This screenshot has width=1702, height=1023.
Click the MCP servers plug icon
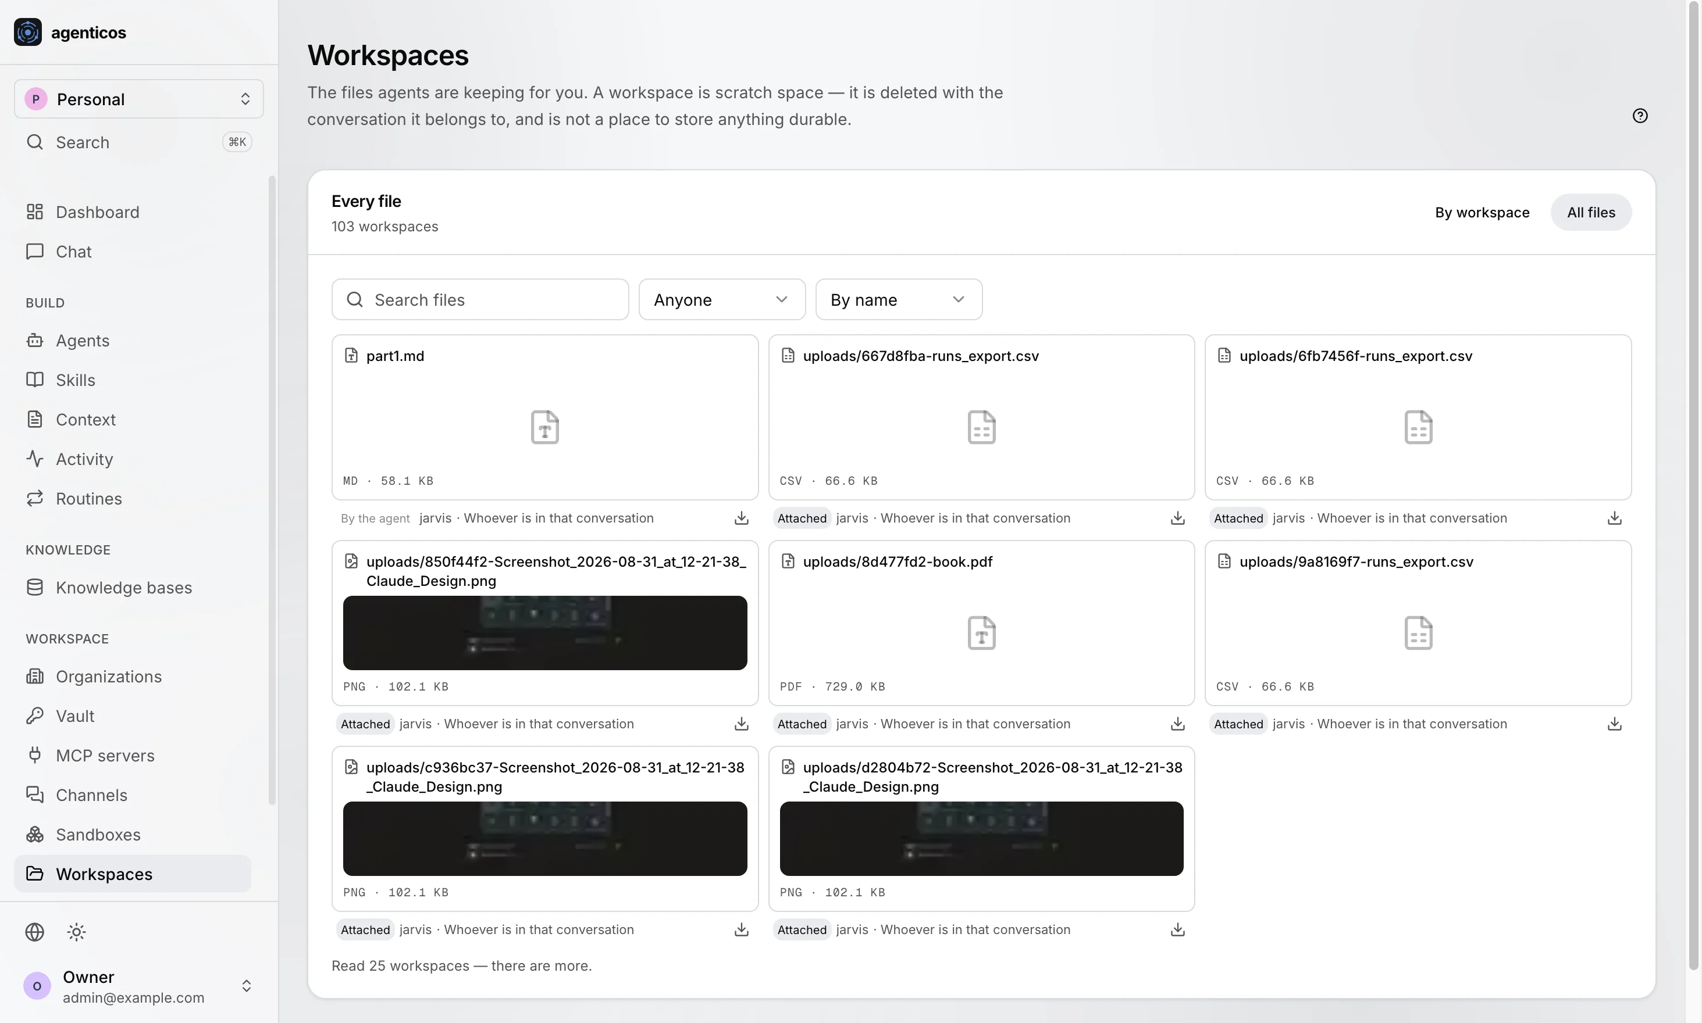pos(34,755)
